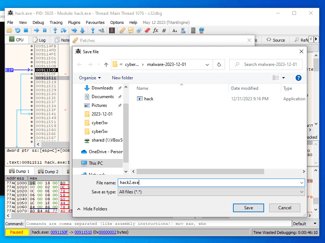Step into using the down-arrow toolbar icon
This screenshot has width=325, height=243.
[x=55, y=30]
